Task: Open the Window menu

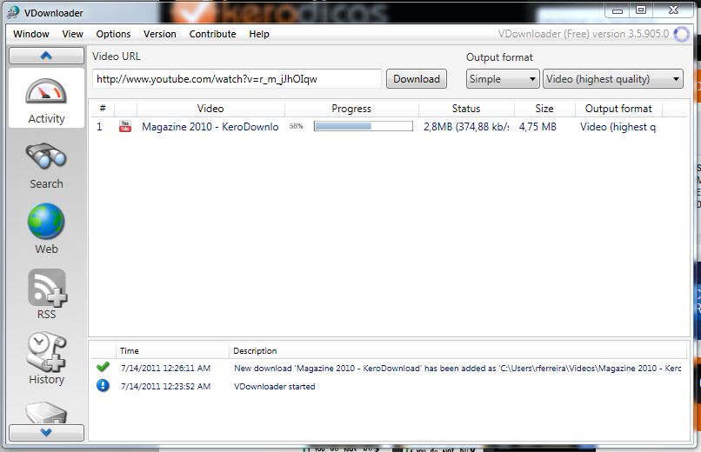Action: [31, 34]
